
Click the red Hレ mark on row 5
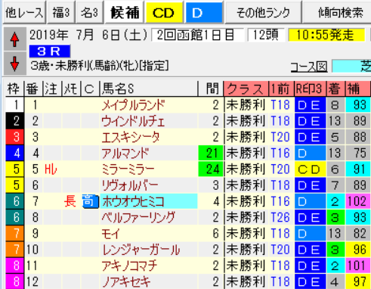pos(51,169)
